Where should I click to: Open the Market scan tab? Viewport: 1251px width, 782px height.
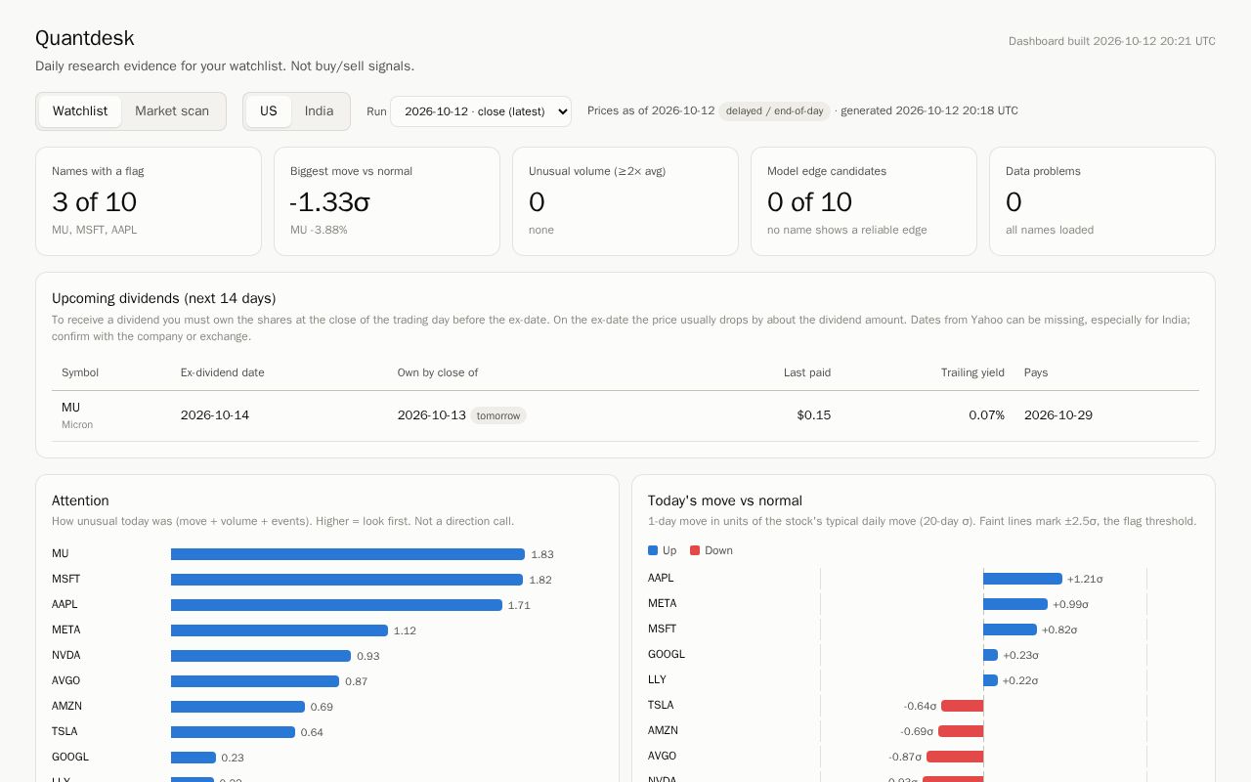pos(172,111)
